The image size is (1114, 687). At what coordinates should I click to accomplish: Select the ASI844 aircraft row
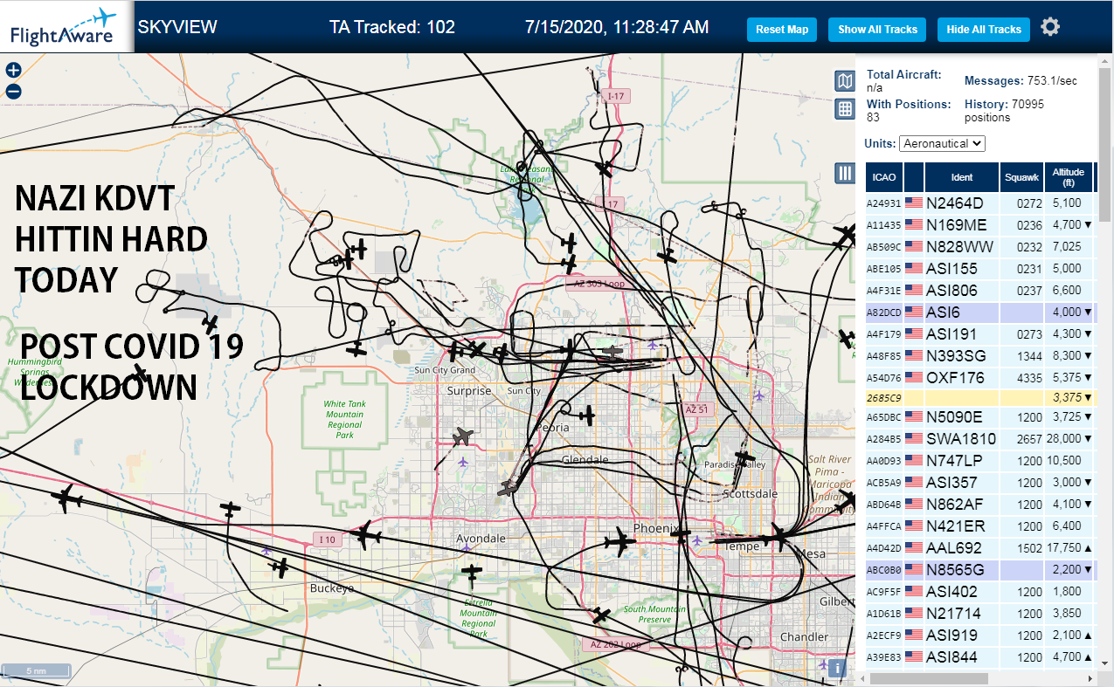(x=979, y=656)
